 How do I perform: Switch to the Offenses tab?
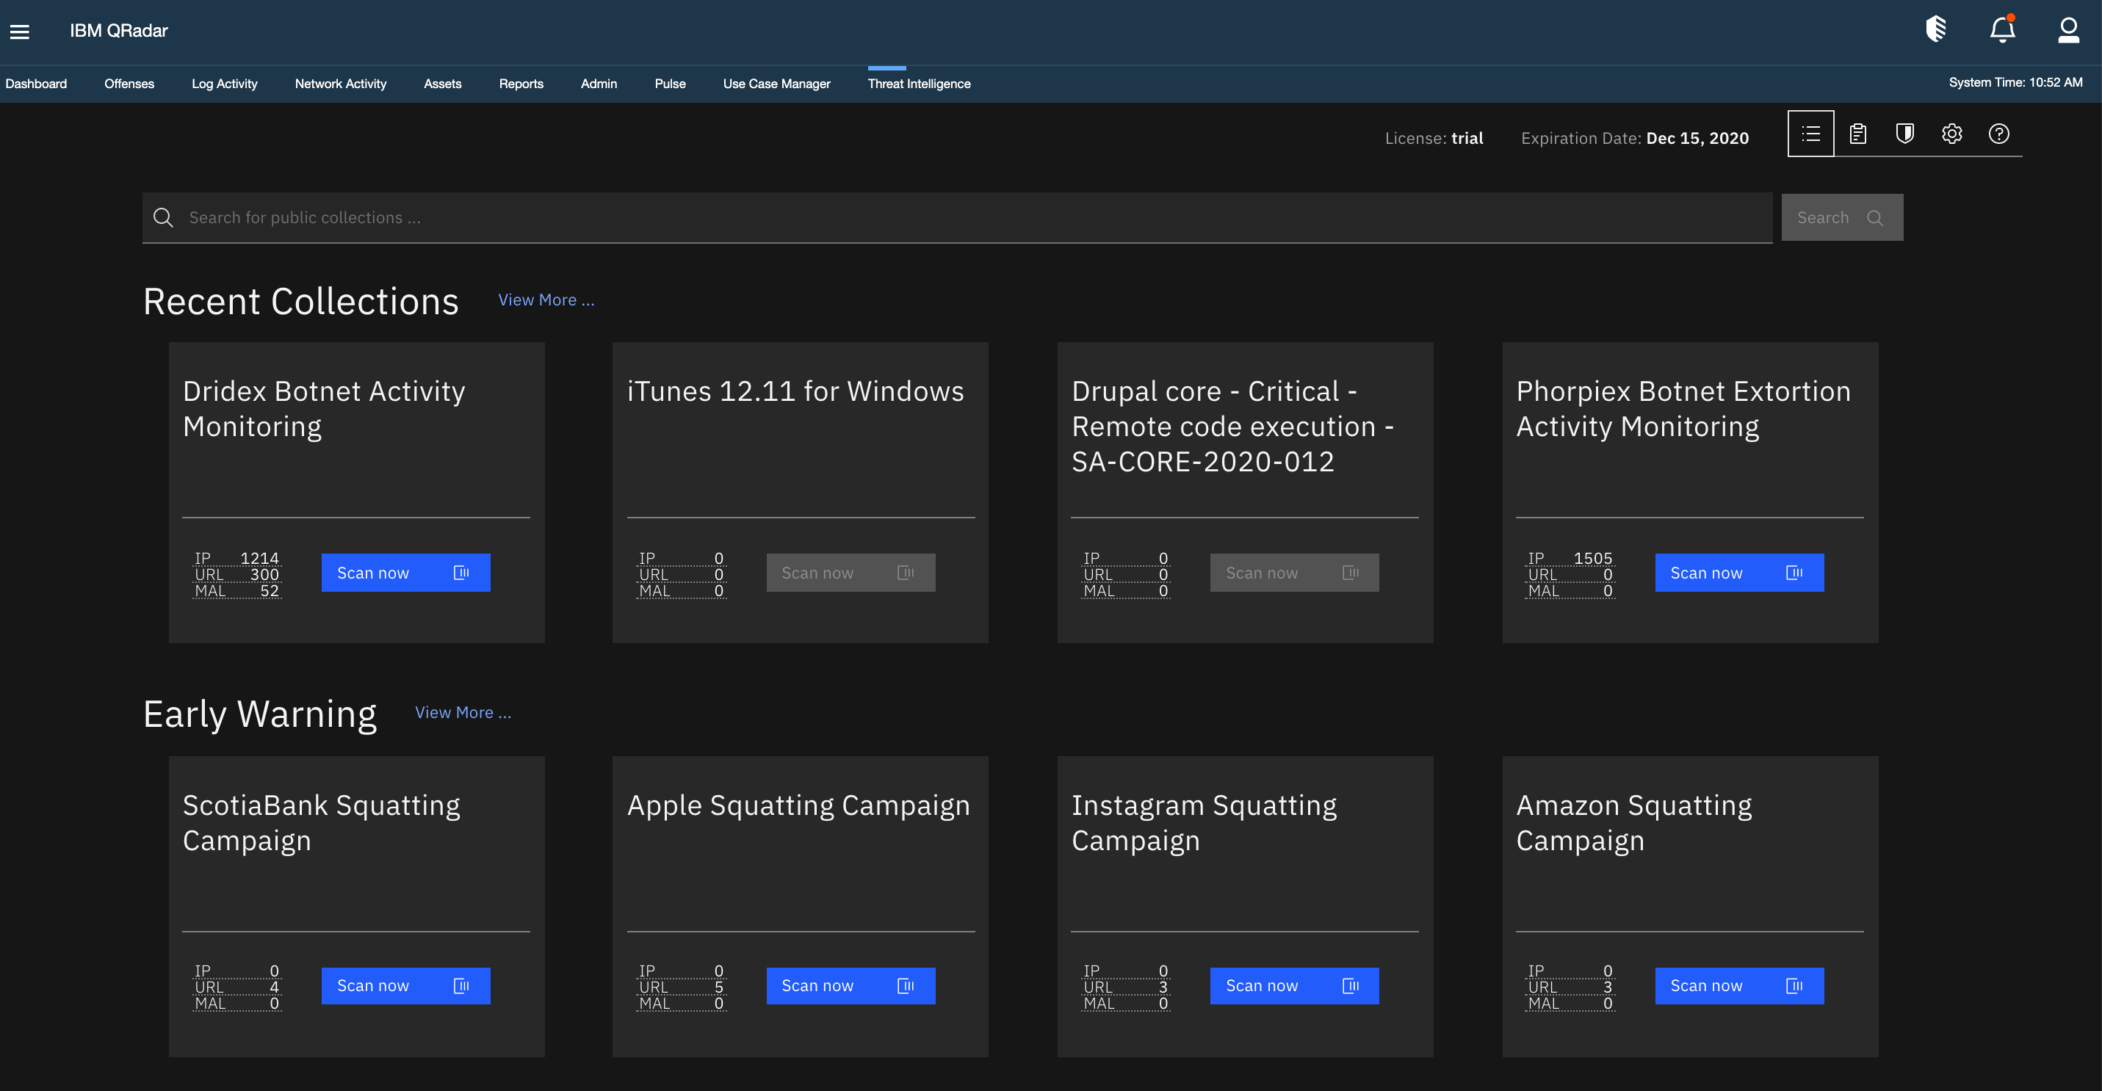point(129,84)
